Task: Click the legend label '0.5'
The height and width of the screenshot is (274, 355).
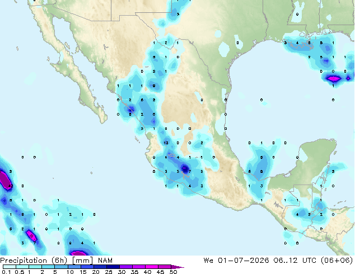Action: [x=20, y=272]
